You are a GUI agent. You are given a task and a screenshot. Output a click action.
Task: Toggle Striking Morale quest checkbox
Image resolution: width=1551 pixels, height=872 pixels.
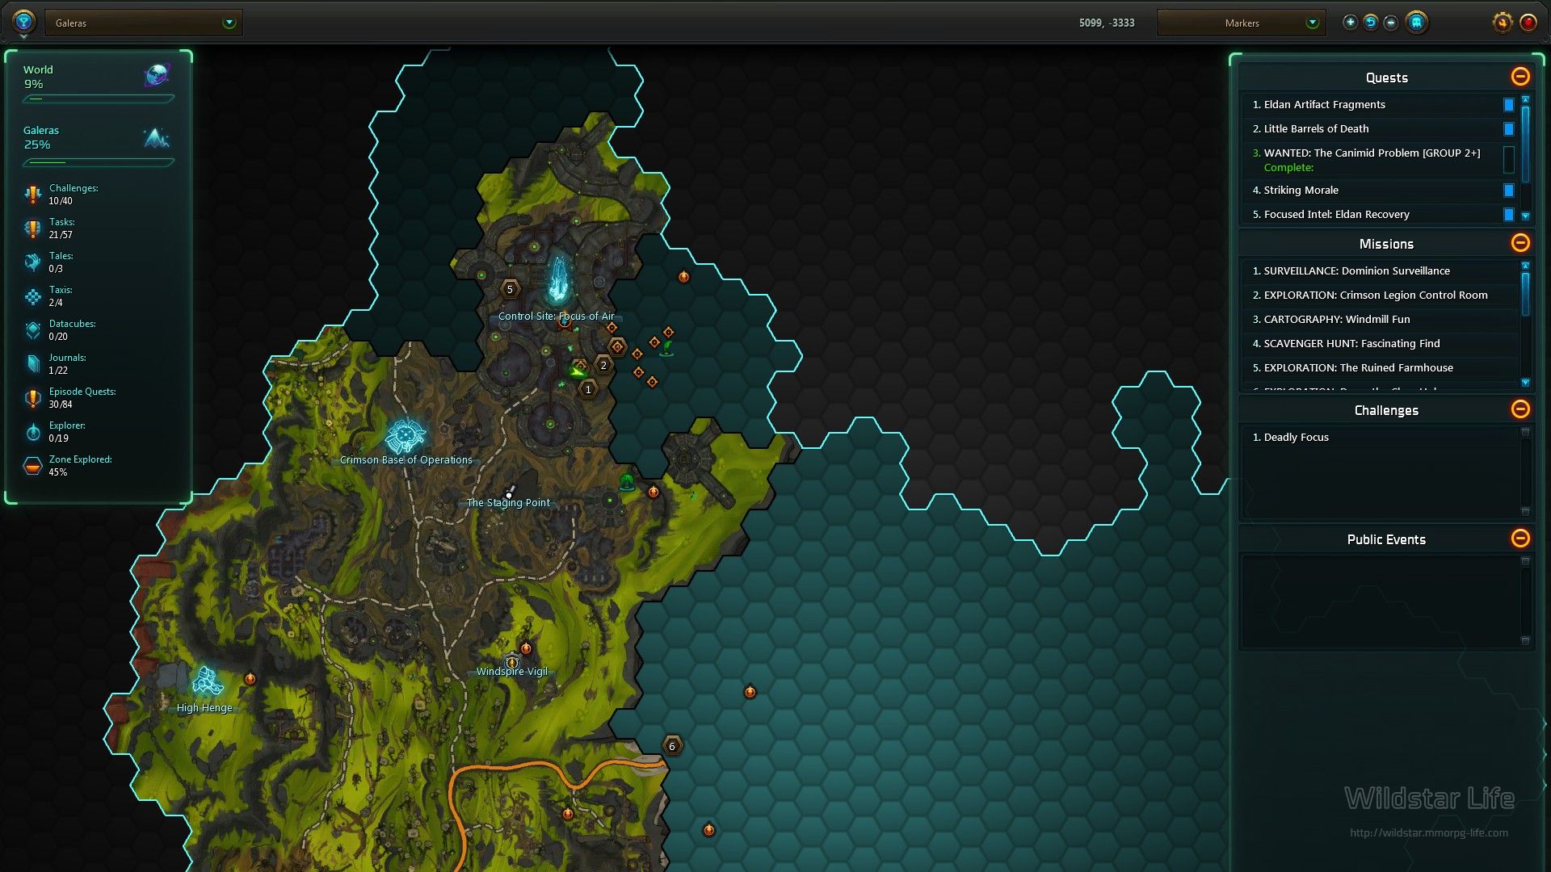pos(1508,191)
